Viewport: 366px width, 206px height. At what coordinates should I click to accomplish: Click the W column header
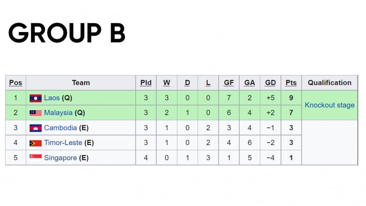pyautogui.click(x=167, y=83)
